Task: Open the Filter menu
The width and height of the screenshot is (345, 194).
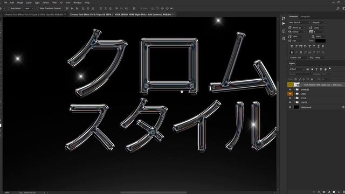Action: (54, 3)
